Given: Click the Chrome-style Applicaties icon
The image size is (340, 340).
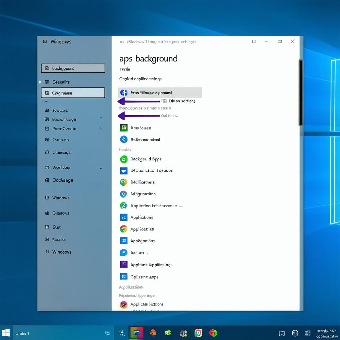Looking at the screenshot, I should [x=124, y=229].
